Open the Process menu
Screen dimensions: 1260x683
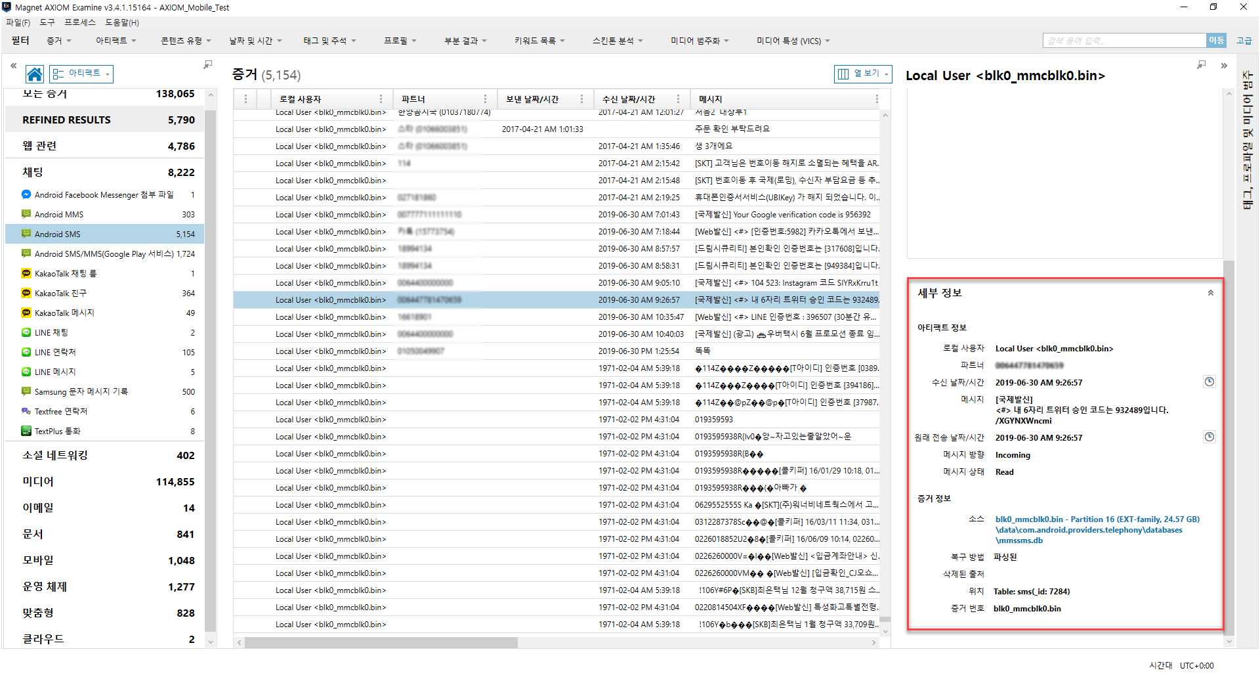tap(80, 22)
